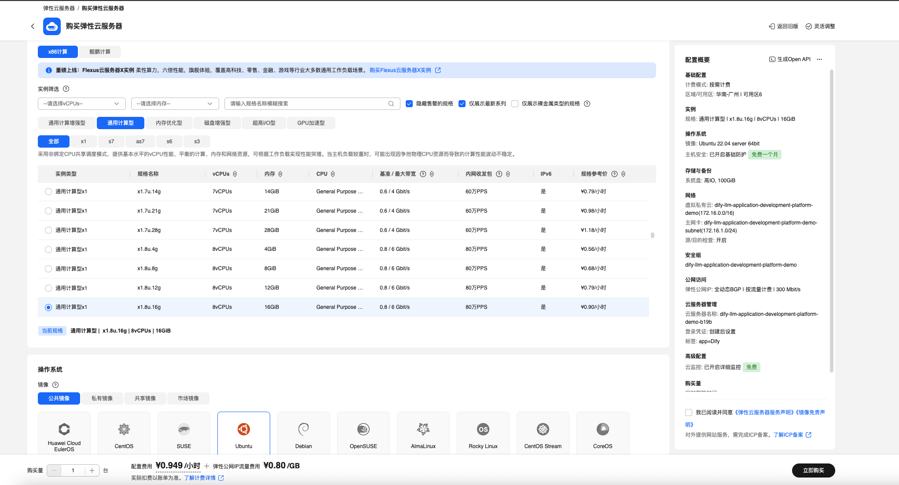Click the search icon in spec search box
Screen dimensions: 899x485
391,104
